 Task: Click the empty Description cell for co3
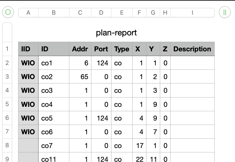point(192,91)
